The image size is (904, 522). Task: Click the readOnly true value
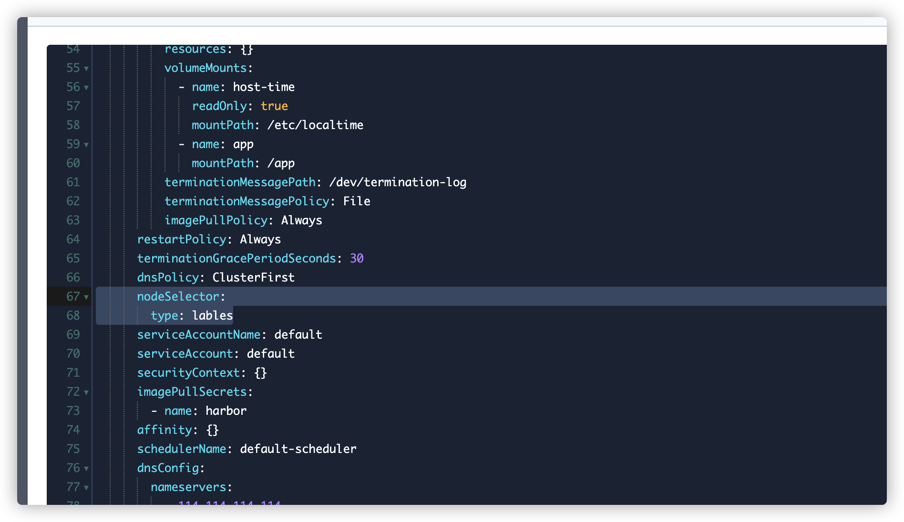pyautogui.click(x=274, y=106)
